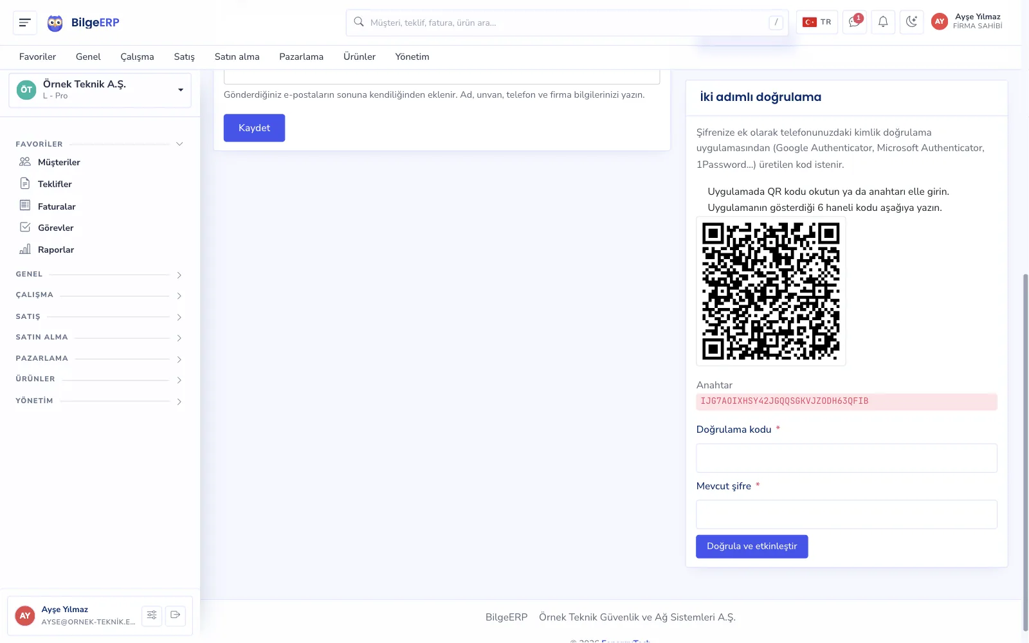
Task: Click the Teklifler document icon
Action: [25, 183]
